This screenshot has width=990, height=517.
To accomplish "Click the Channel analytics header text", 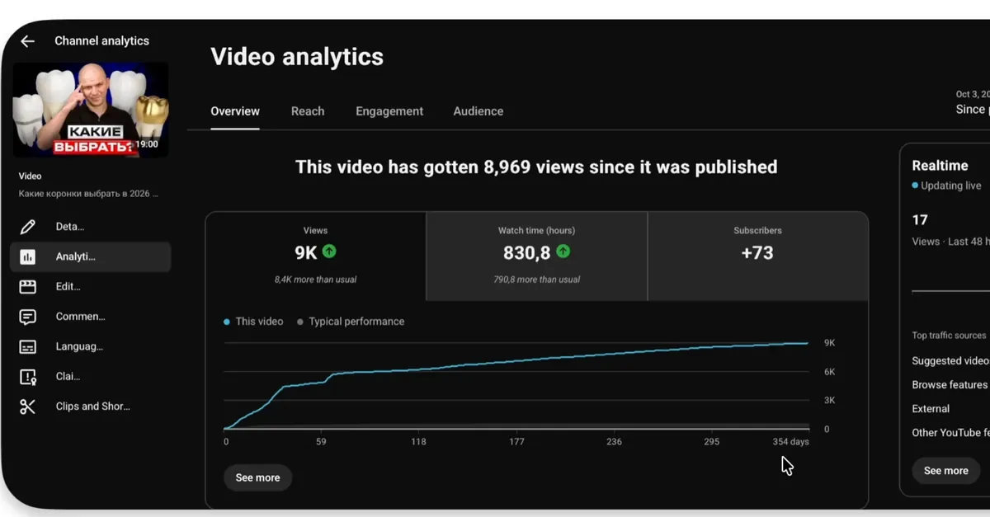I will pos(102,41).
